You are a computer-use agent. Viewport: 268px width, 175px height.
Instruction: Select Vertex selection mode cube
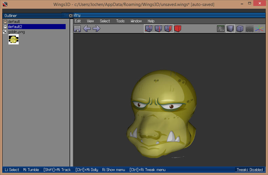(149, 29)
